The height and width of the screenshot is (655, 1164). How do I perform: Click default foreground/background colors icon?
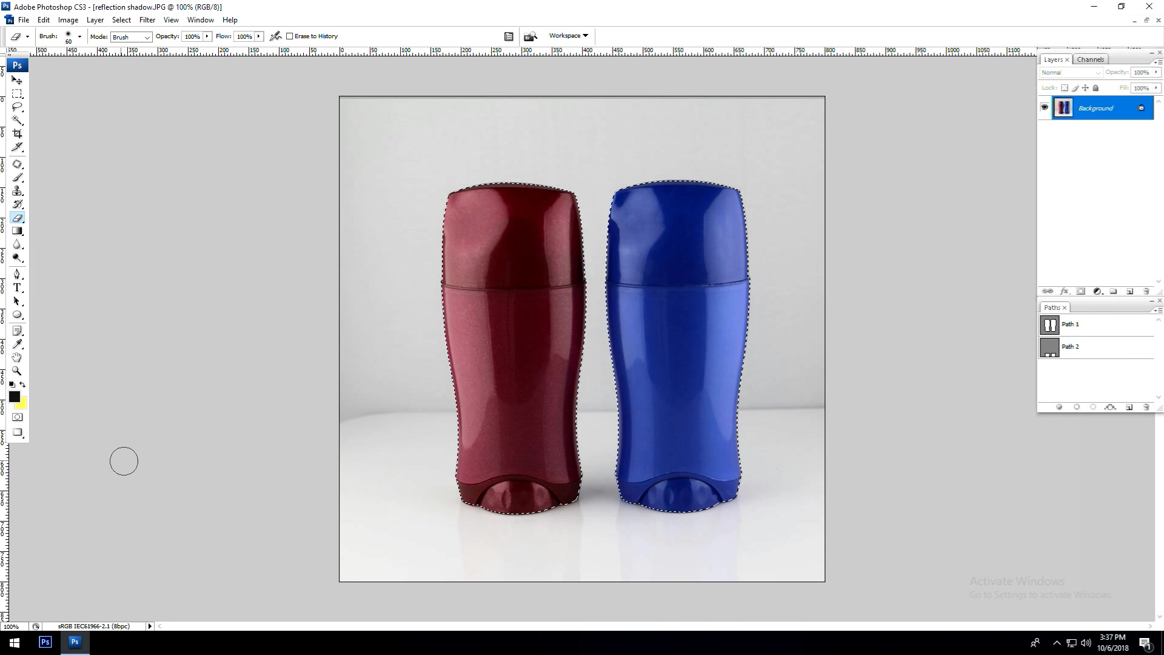coord(12,385)
